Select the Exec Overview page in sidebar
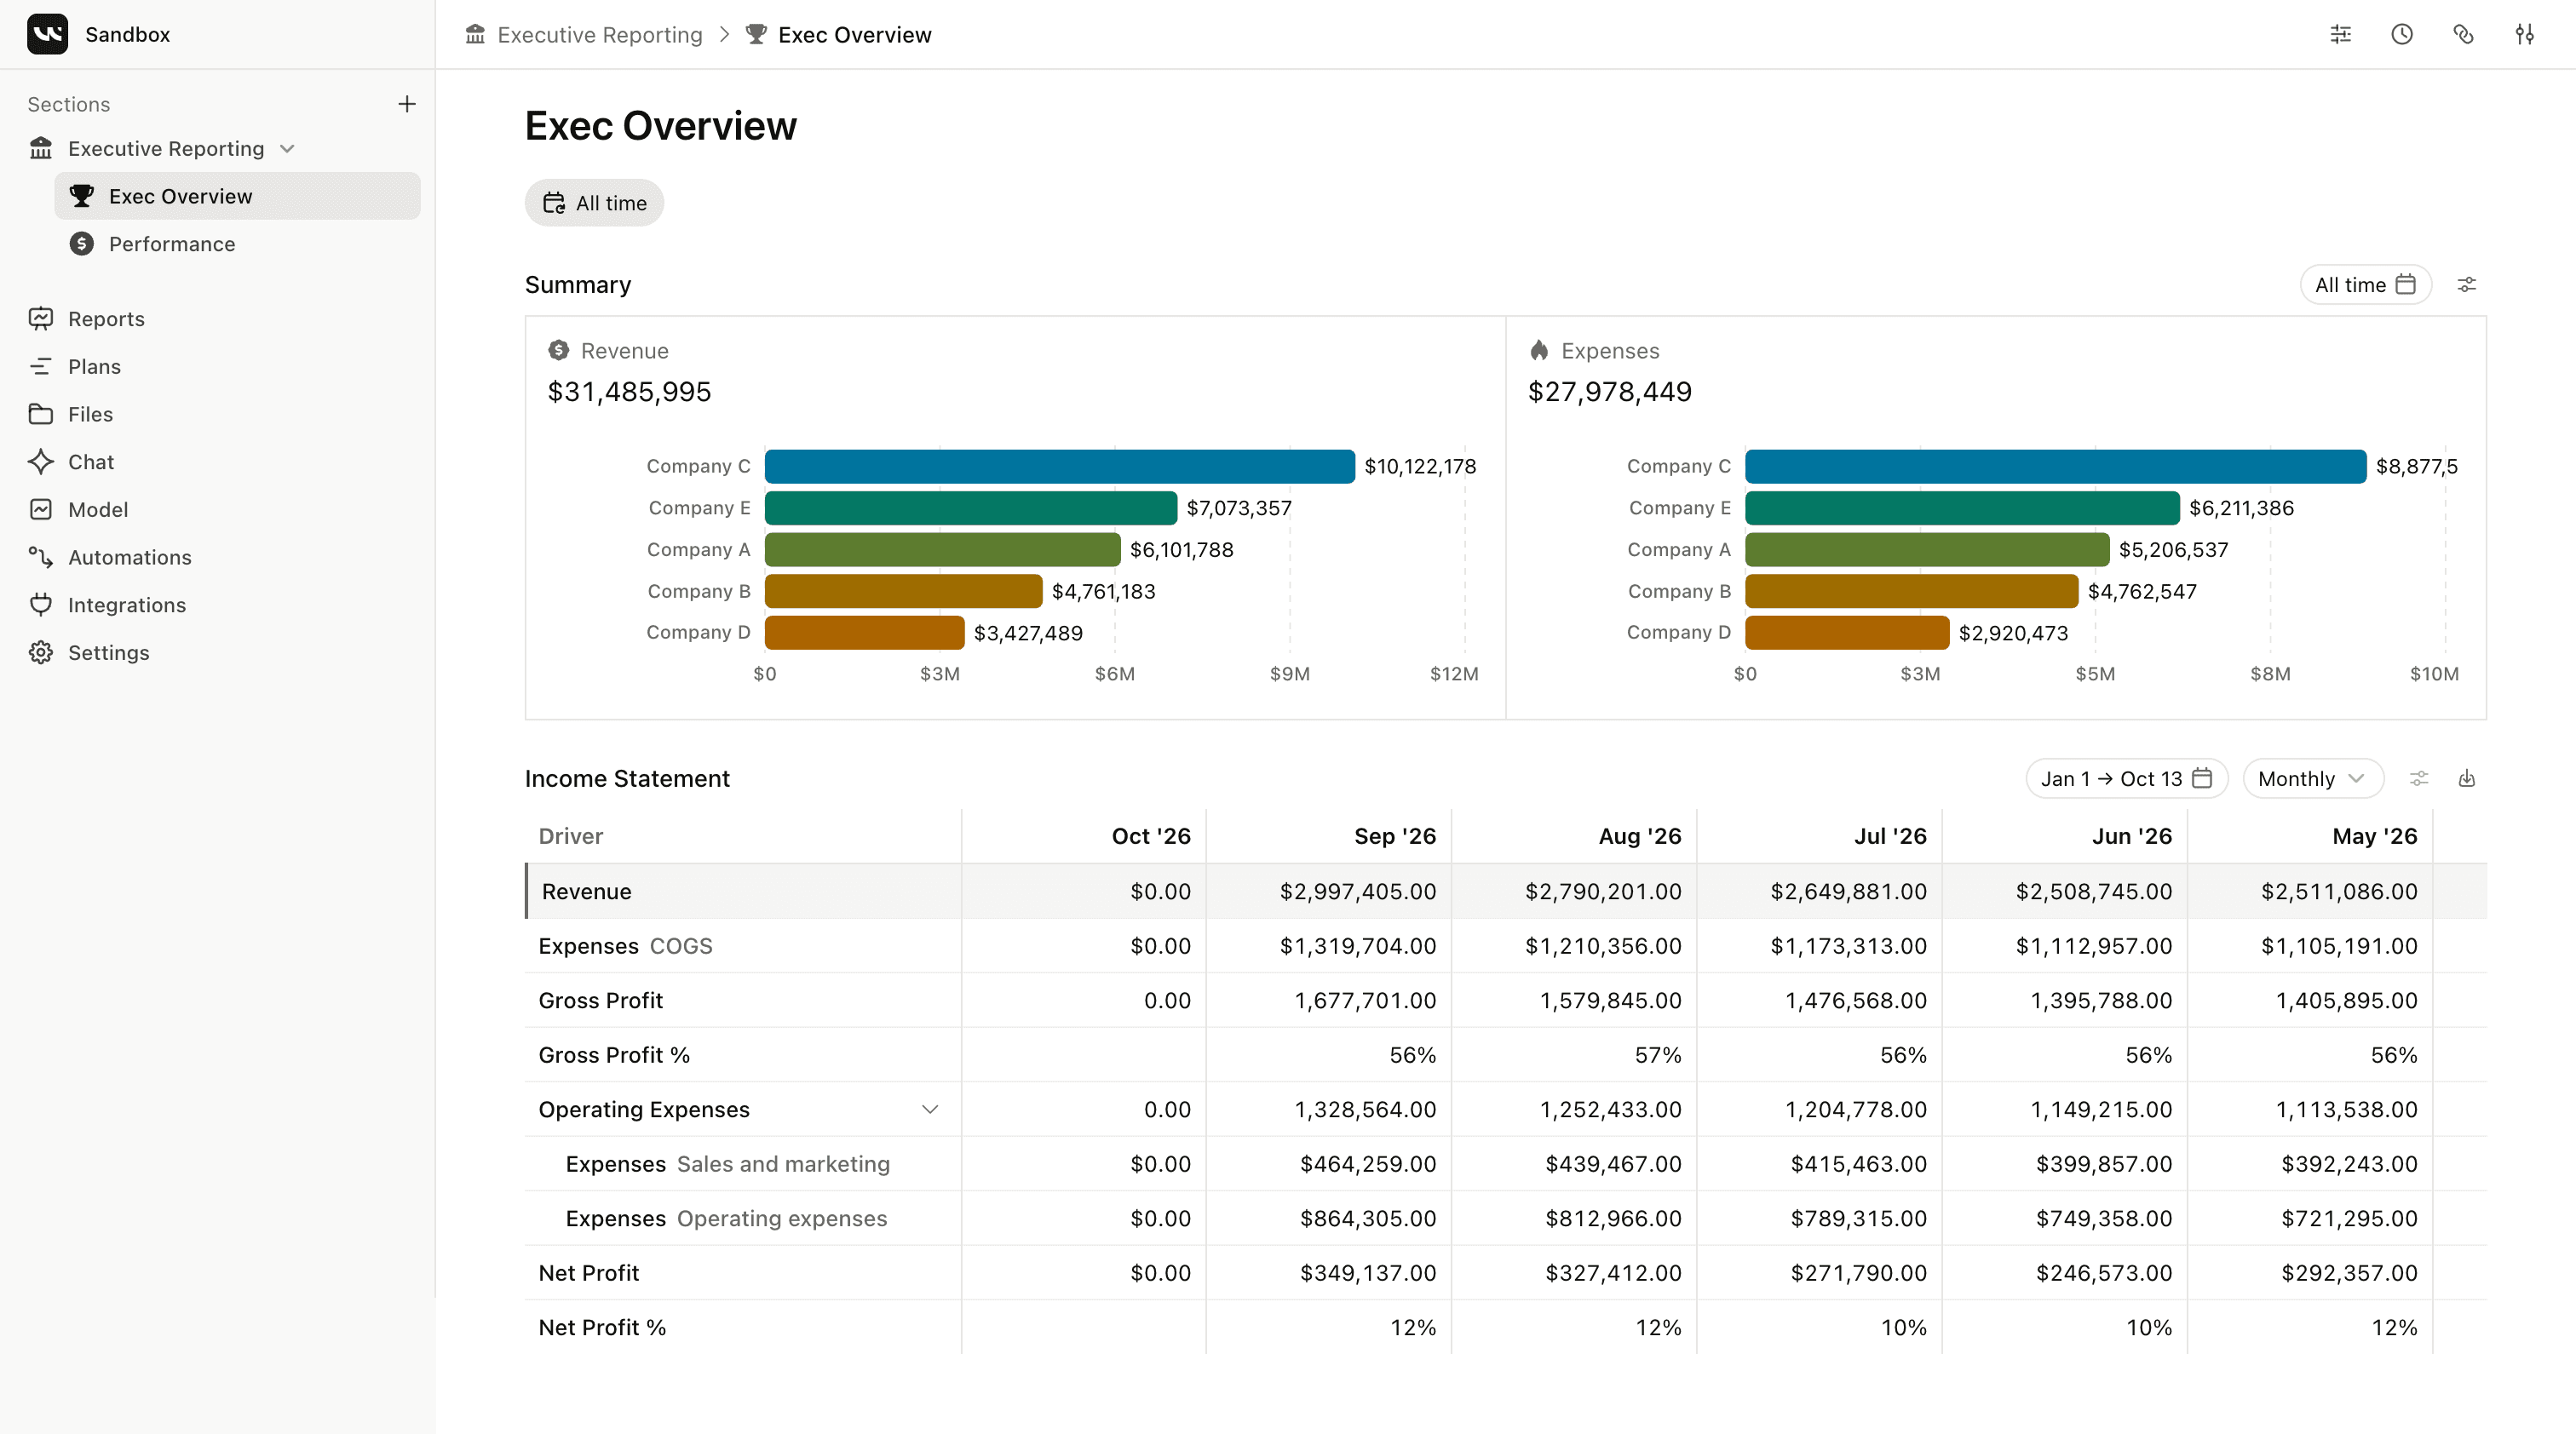 (237, 196)
